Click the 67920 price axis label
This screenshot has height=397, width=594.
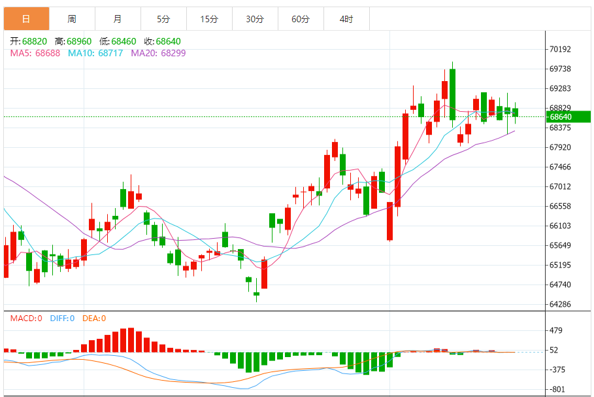point(560,147)
